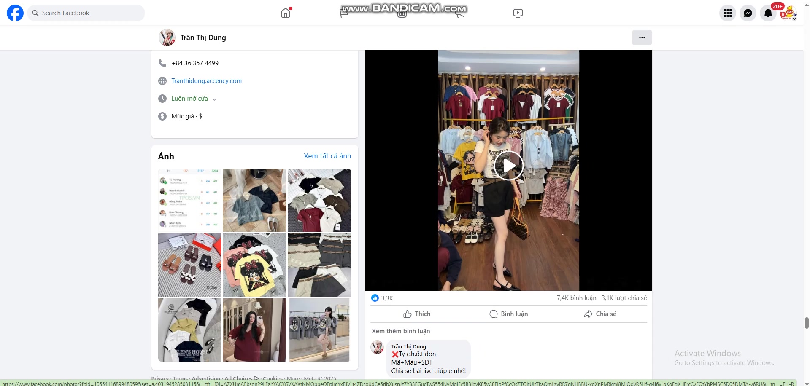This screenshot has height=386, width=810.
Task: Open the Home feed icon
Action: 286,13
